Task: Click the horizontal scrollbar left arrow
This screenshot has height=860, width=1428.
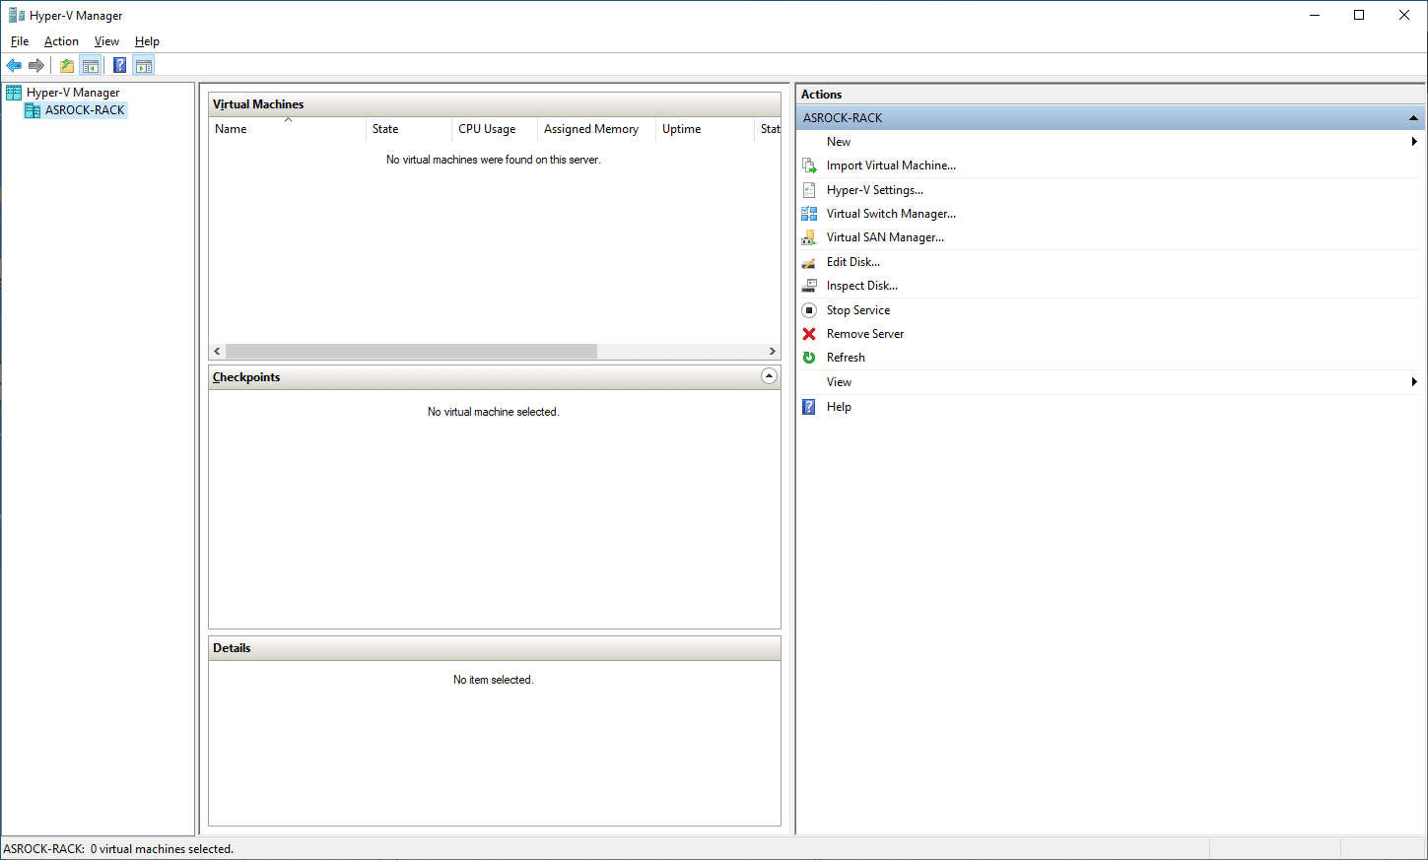Action: (x=217, y=352)
